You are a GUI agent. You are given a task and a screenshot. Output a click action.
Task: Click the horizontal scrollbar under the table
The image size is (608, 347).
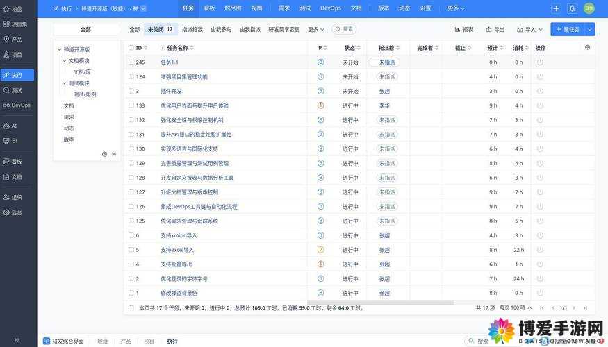[380, 303]
